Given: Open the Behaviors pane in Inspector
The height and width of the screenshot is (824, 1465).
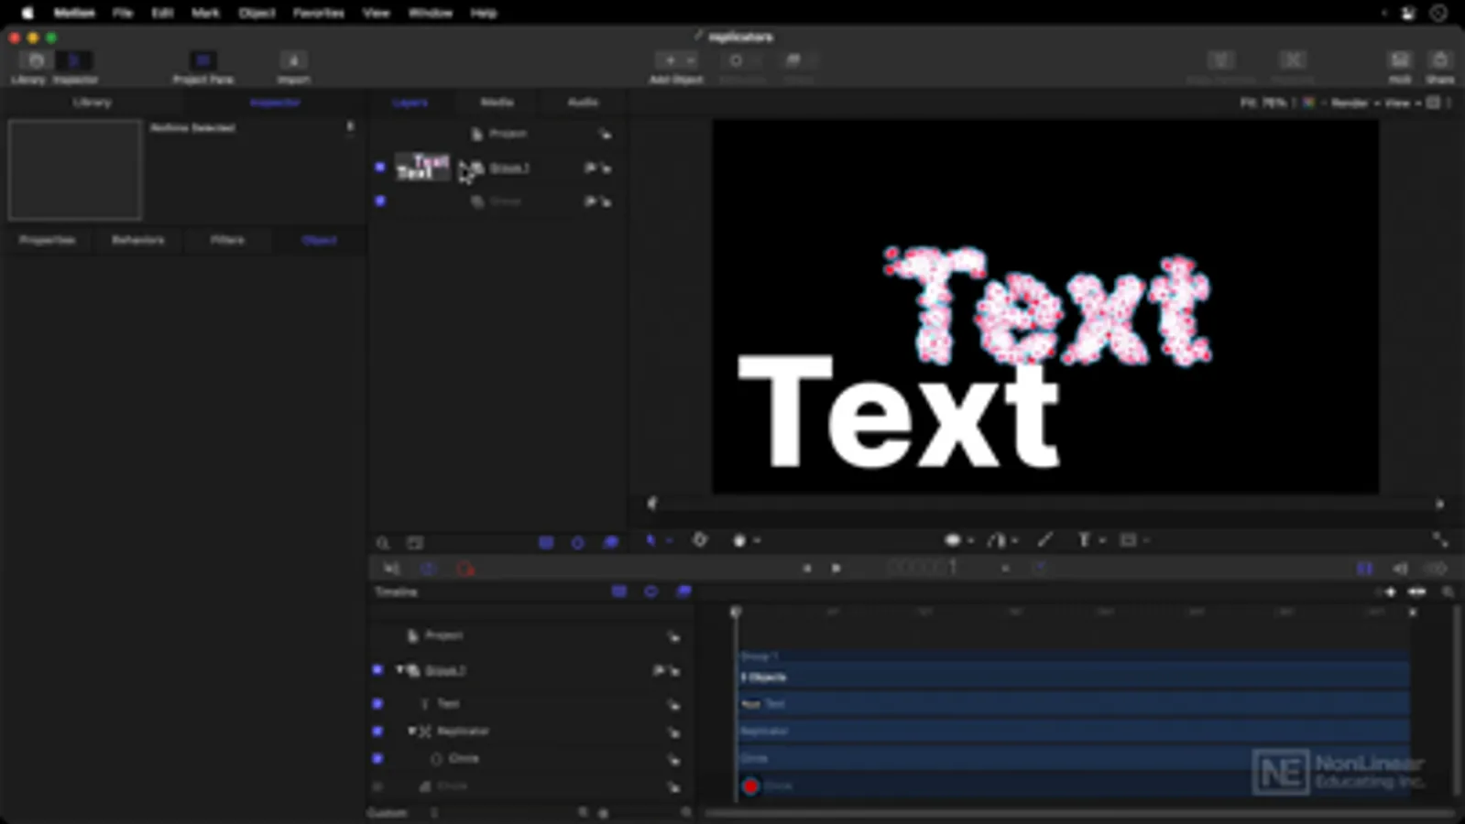Looking at the screenshot, I should 137,240.
